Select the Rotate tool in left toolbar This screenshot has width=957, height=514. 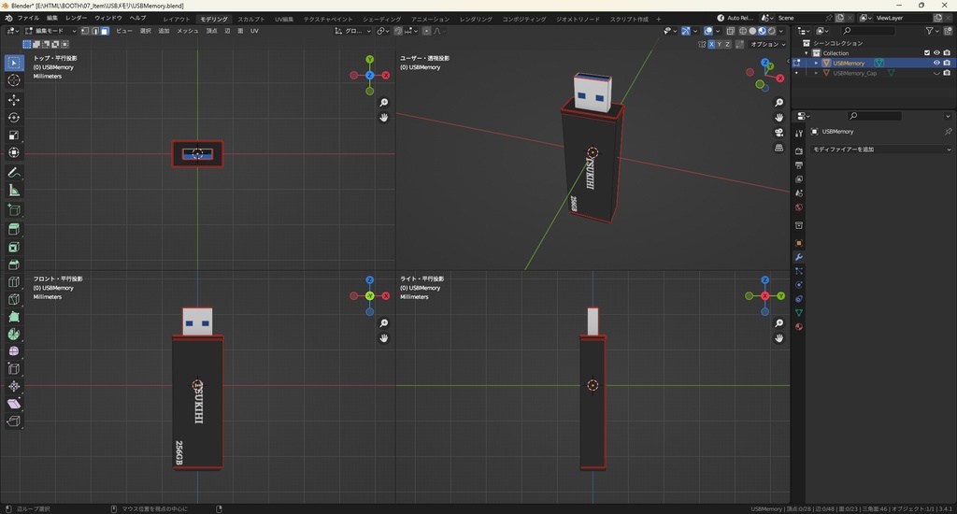pos(14,118)
